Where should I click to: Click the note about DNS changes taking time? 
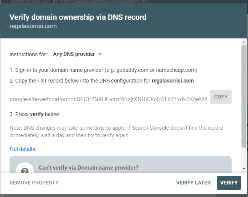[x=116, y=132]
